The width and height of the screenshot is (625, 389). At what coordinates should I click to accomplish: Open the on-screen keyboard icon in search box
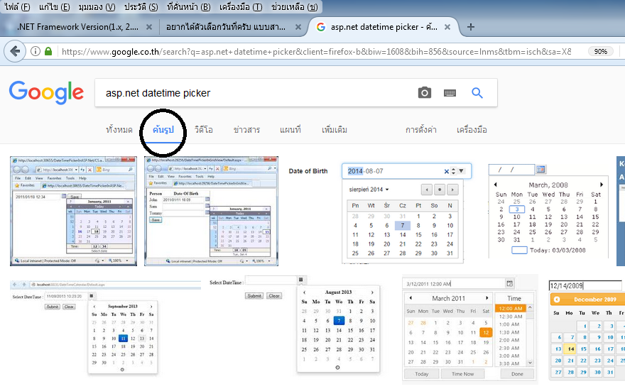point(450,93)
